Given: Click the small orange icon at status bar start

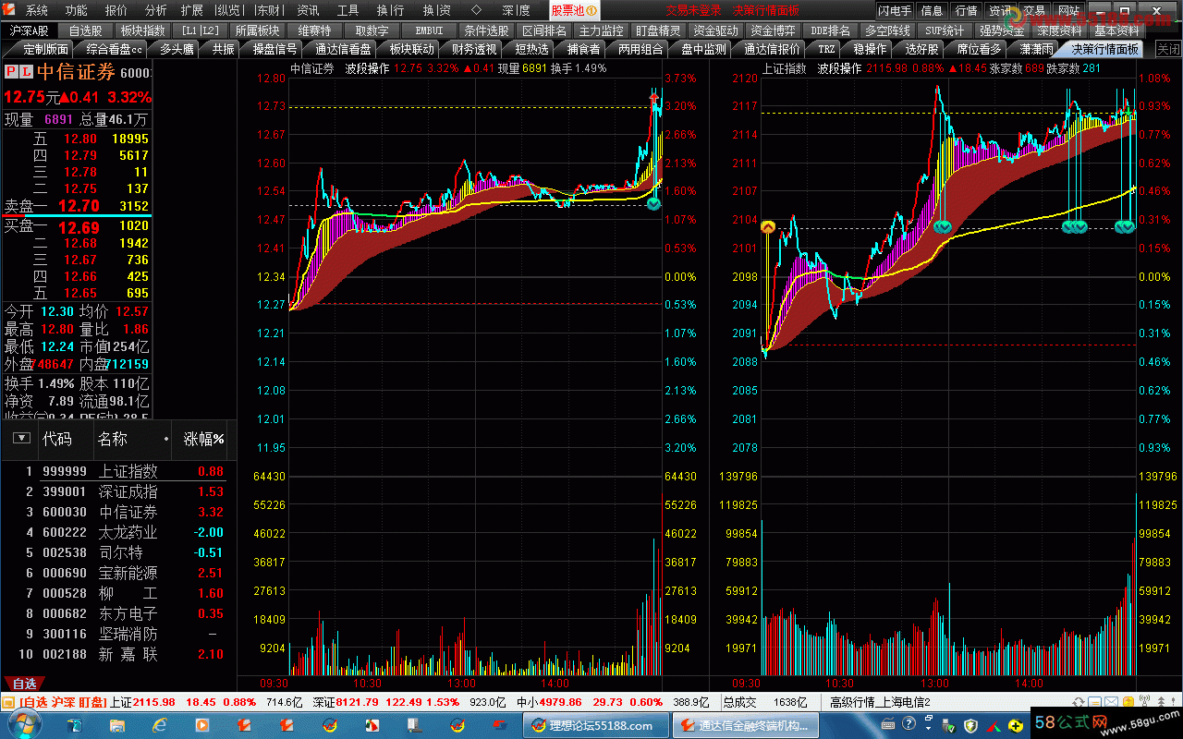Looking at the screenshot, I should pos(8,703).
